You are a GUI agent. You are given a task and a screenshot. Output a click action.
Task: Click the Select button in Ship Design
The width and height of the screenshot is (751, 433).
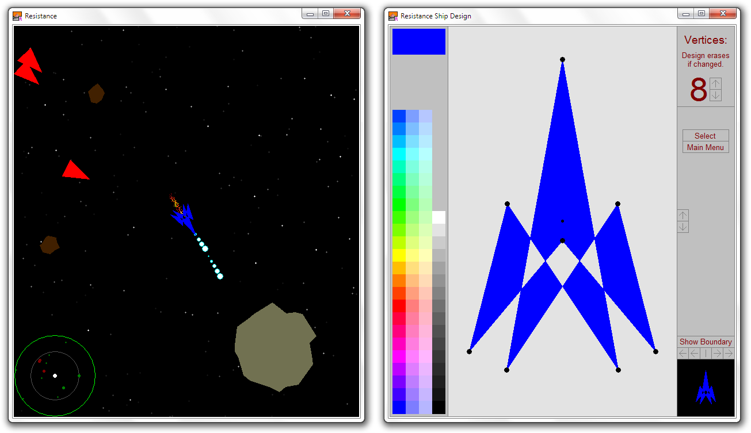pos(706,136)
